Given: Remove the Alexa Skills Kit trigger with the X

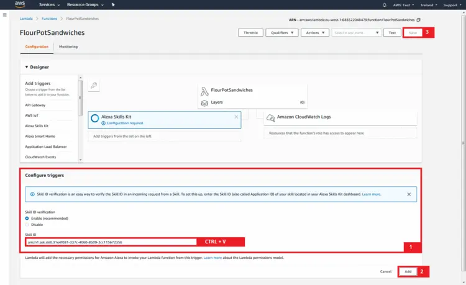Looking at the screenshot, I should tap(236, 117).
